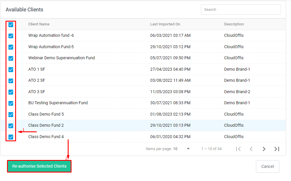Toggle the select-all checkbox in header
The width and height of the screenshot is (291, 181).
(x=11, y=25)
